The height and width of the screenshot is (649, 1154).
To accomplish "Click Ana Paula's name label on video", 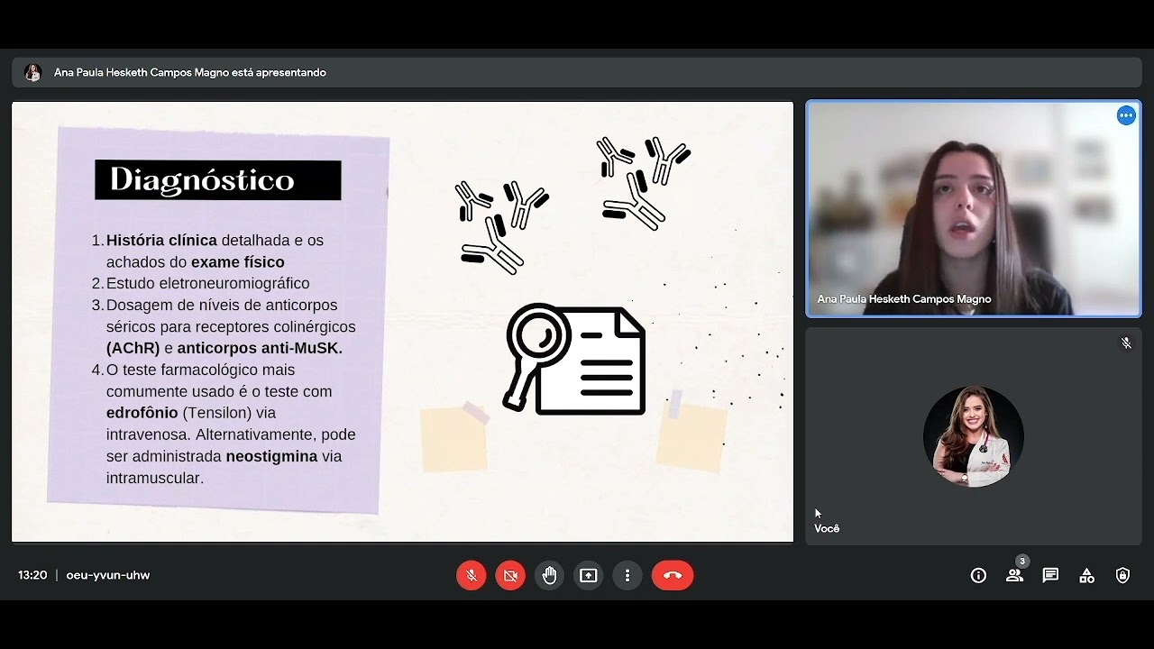I will [x=903, y=299].
